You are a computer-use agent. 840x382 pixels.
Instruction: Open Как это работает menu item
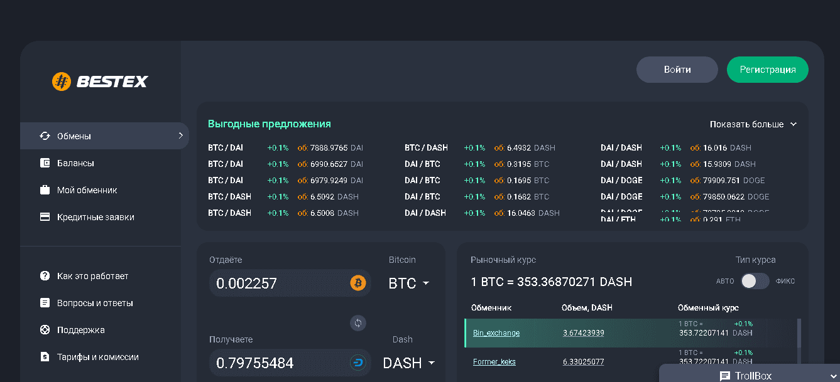(92, 276)
